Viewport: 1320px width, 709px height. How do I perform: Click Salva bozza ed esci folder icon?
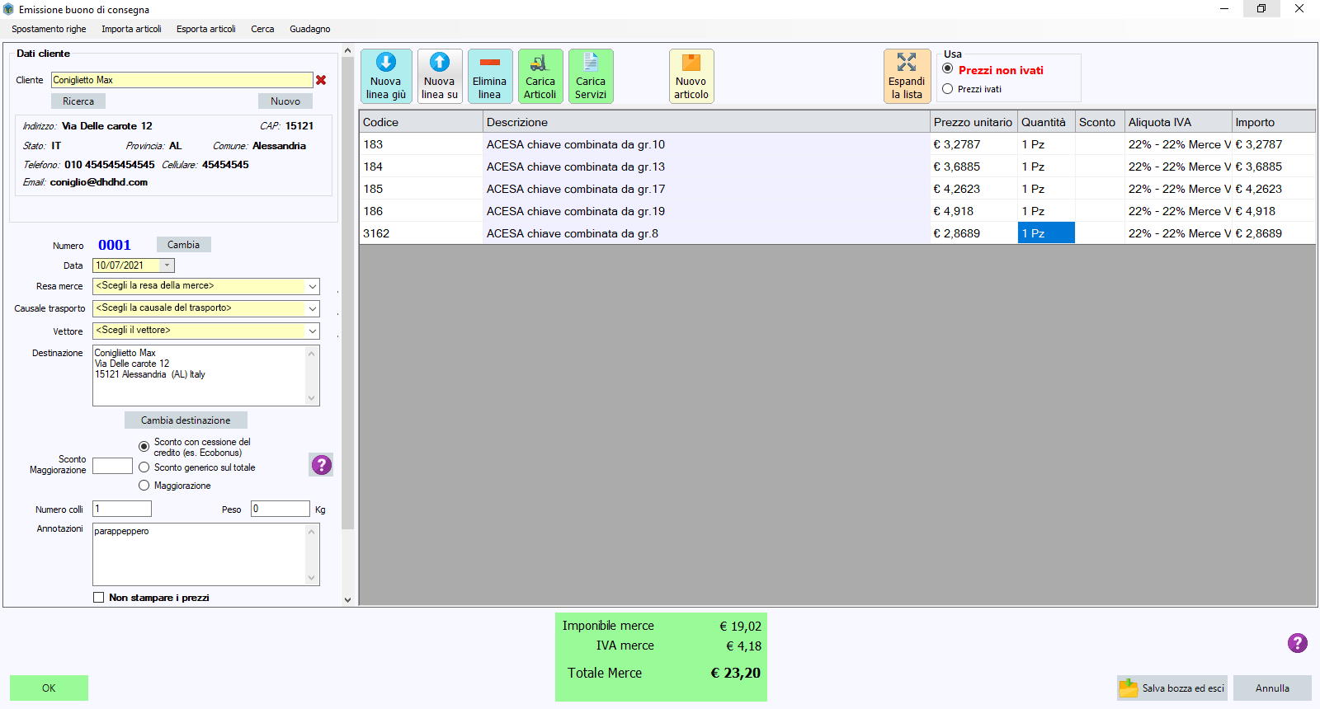1127,688
